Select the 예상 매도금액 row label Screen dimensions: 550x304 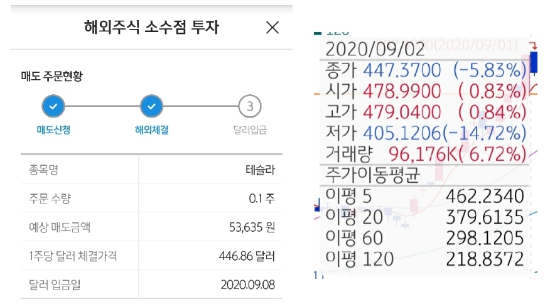(60, 227)
